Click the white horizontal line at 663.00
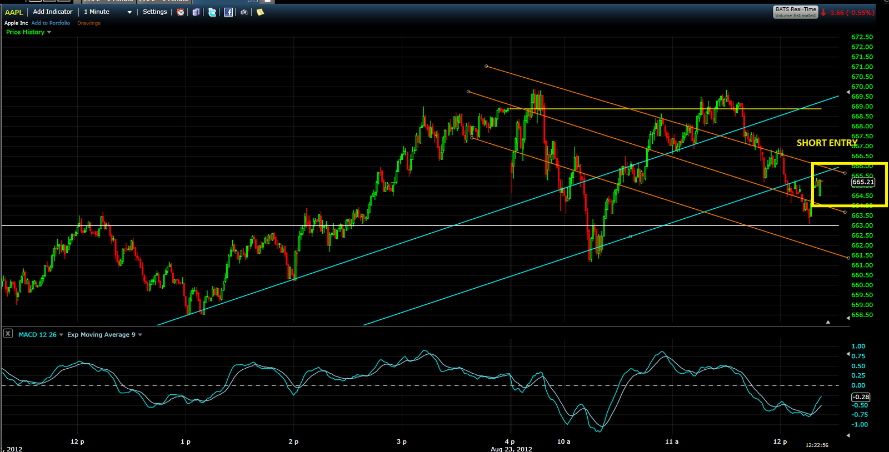The width and height of the screenshot is (889, 452). click(420, 225)
